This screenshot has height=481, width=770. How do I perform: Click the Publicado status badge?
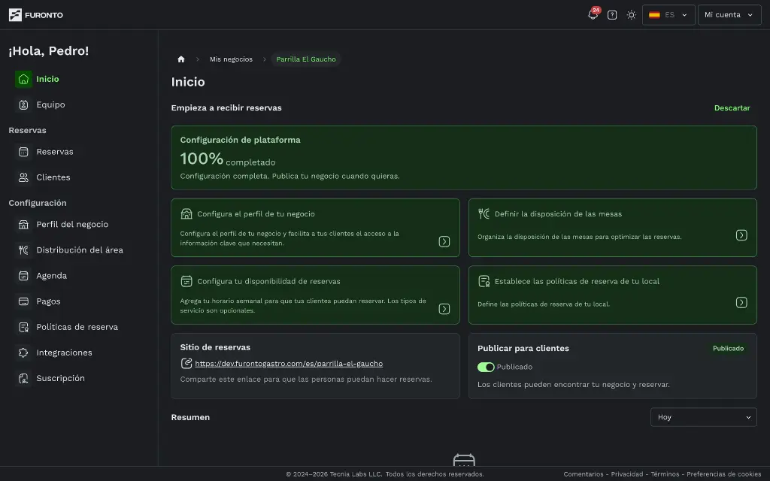click(728, 349)
